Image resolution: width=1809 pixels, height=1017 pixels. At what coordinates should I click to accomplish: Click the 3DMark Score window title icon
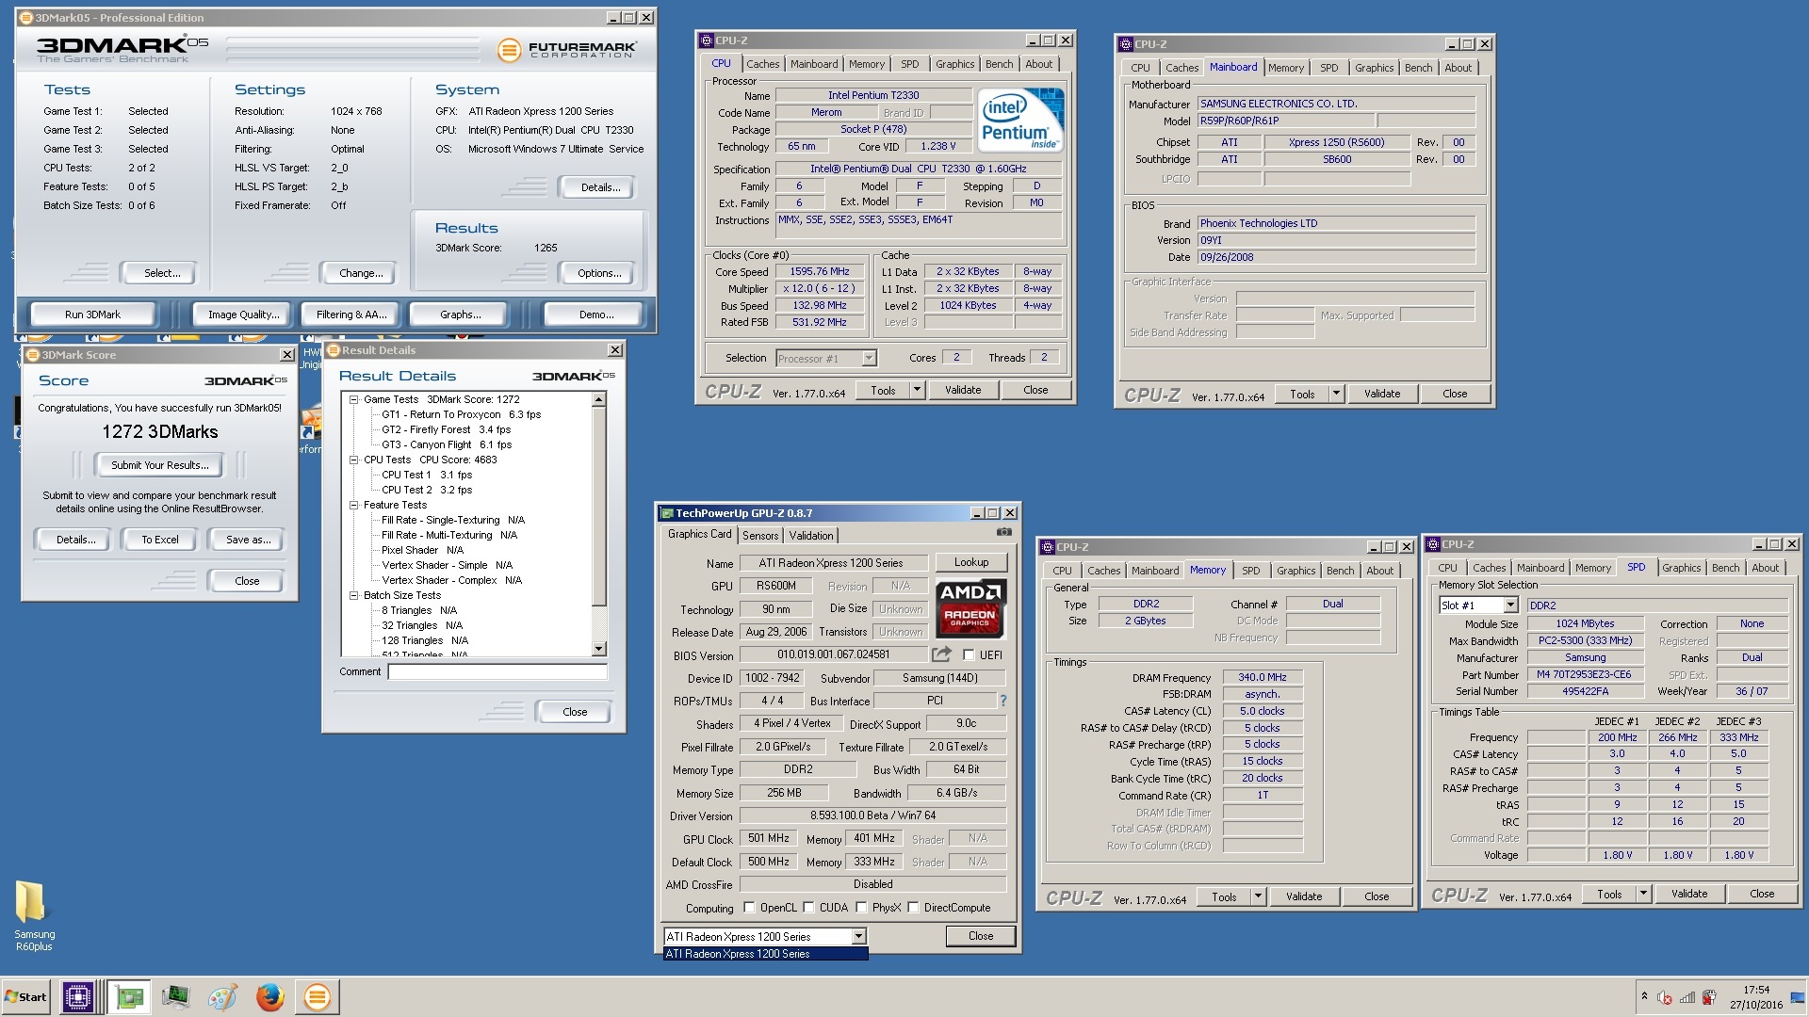tap(33, 355)
